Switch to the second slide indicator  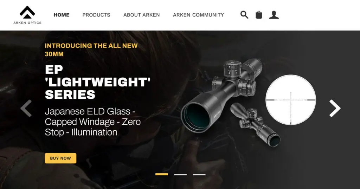(x=180, y=175)
